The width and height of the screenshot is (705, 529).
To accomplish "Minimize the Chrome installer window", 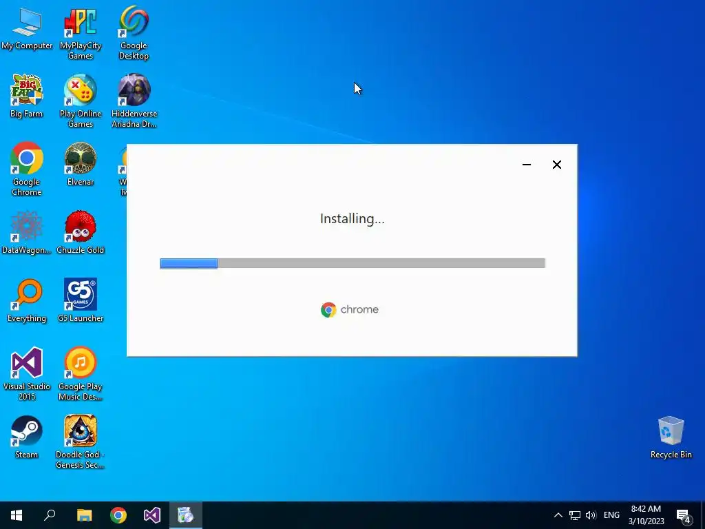I will click(x=527, y=165).
